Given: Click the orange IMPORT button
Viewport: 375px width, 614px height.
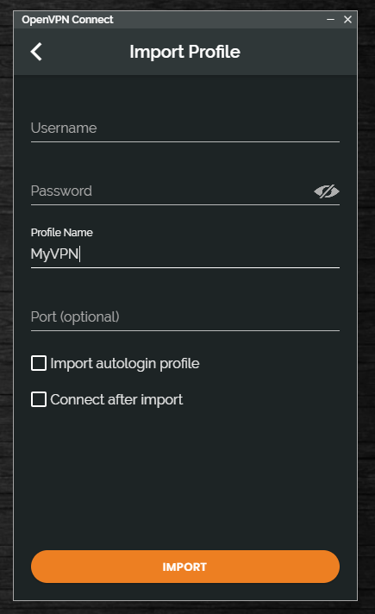Looking at the screenshot, I should click(185, 567).
